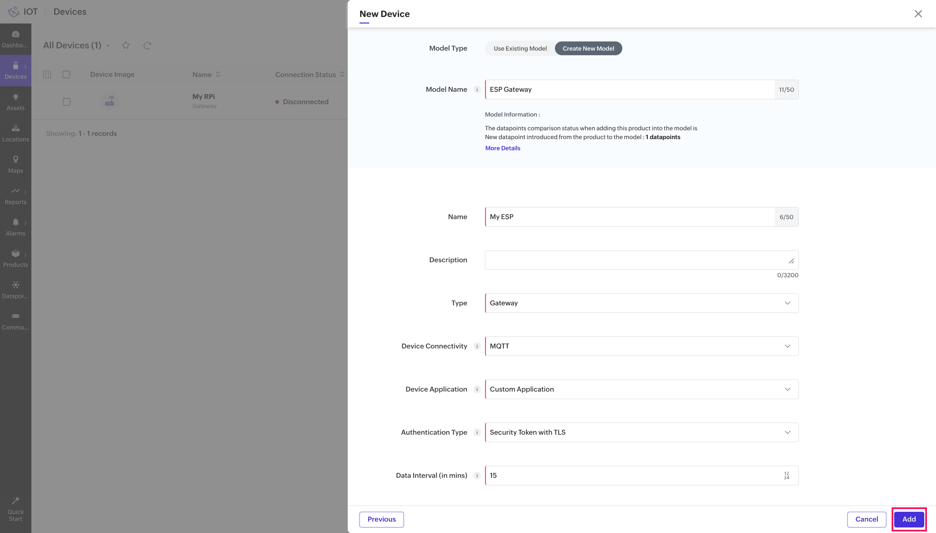The width and height of the screenshot is (936, 533).
Task: Expand the Type dropdown showing Gateway
Action: 641,303
